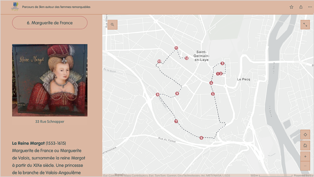This screenshot has width=314, height=177.
Task: Select map marker 9
Action: [x=177, y=93]
